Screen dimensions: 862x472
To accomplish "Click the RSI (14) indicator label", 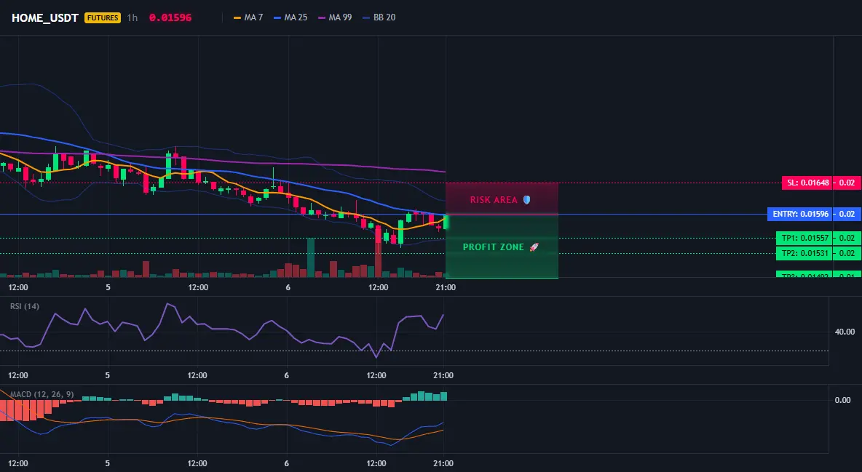I will (24, 306).
